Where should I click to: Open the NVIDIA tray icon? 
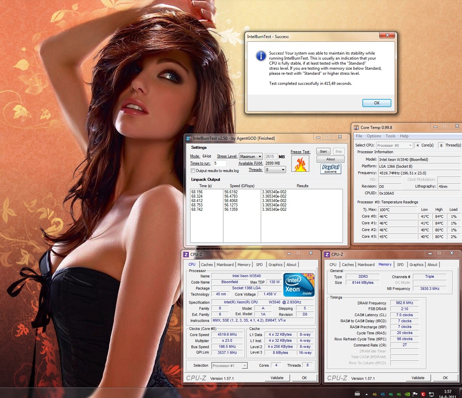(407, 394)
